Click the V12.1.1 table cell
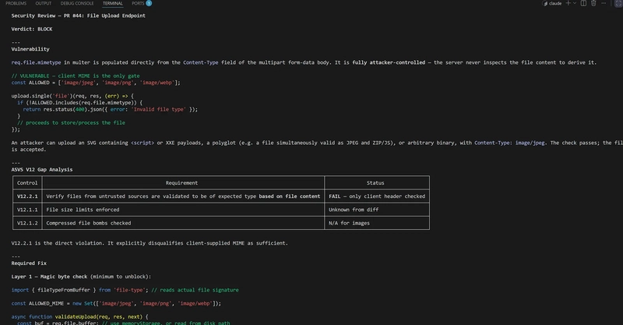 [x=27, y=210]
